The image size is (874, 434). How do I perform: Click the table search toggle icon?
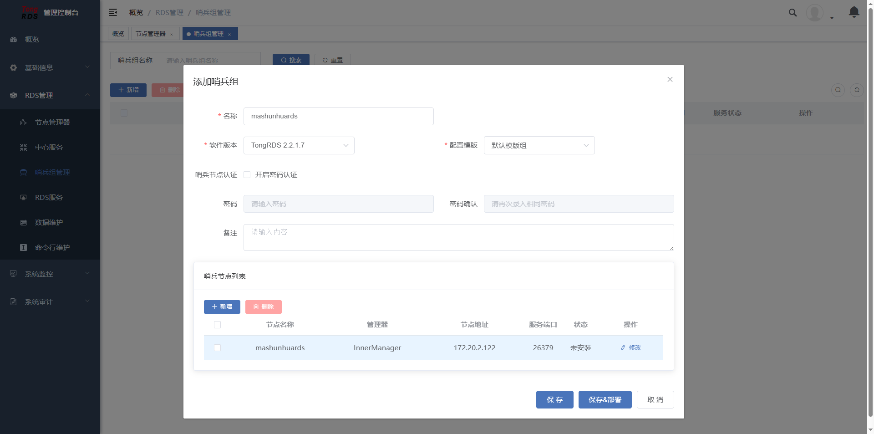point(838,90)
